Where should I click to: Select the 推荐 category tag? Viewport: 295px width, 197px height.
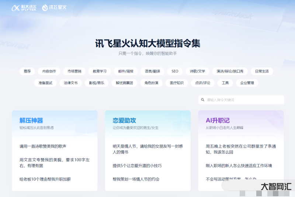coord(27,71)
